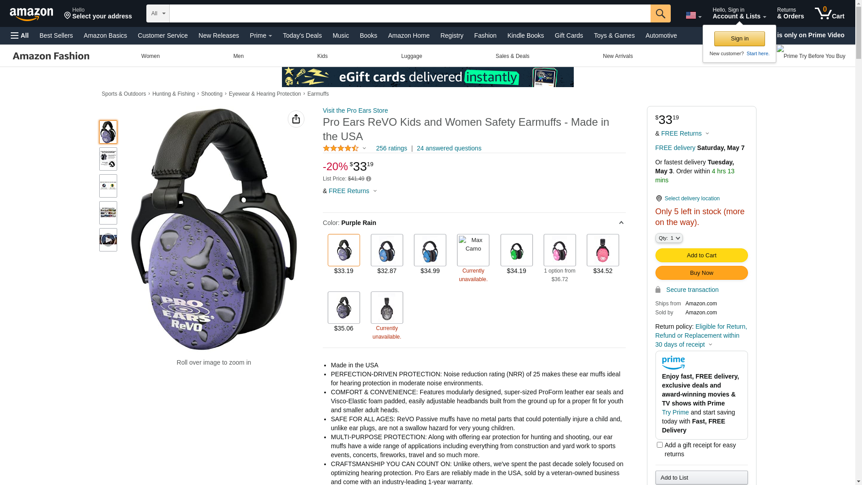The width and height of the screenshot is (862, 485).
Task: Click the search magnifier button
Action: (x=660, y=13)
